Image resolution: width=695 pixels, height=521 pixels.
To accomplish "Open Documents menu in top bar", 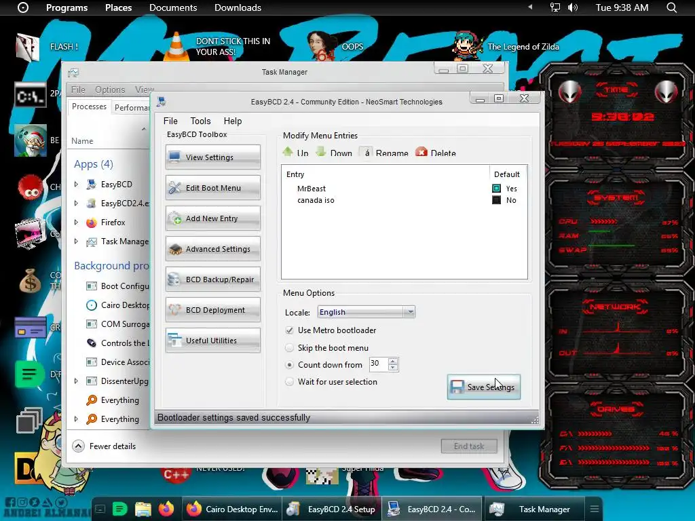I will pos(173,7).
